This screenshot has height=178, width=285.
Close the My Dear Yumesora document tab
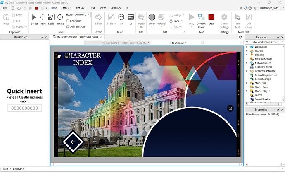tap(100, 37)
